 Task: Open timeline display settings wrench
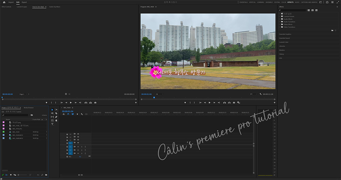click(82, 114)
